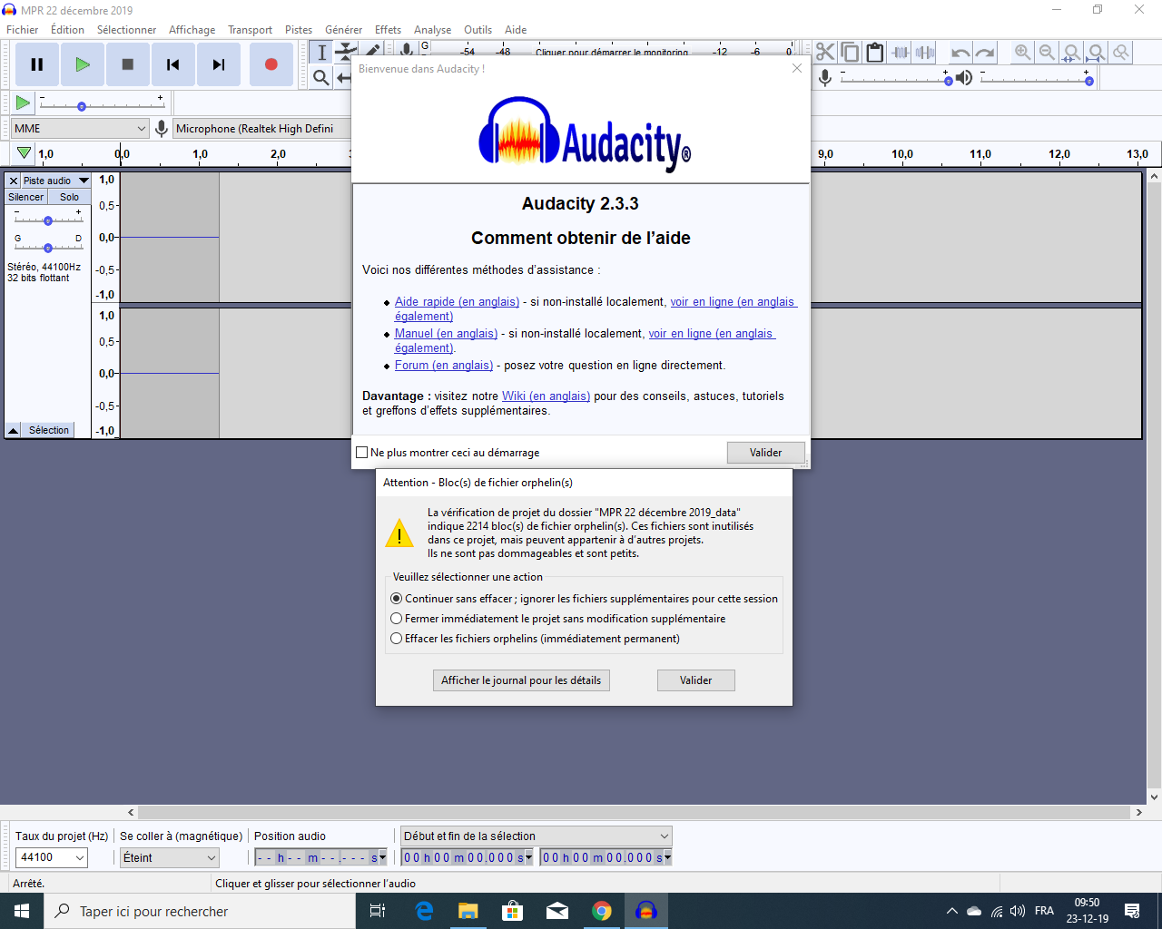Click the Undo arrow icon
Image resolution: width=1162 pixels, height=929 pixels.
[960, 53]
